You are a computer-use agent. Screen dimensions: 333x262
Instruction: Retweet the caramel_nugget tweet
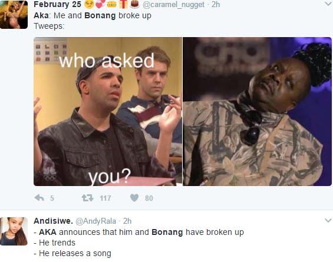tap(87, 198)
